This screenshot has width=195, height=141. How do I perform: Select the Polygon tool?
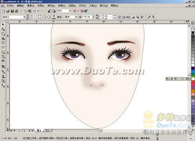(3, 52)
